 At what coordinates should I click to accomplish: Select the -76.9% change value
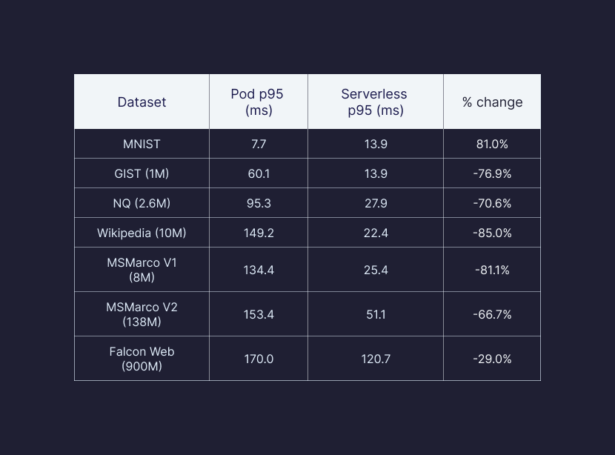point(492,173)
